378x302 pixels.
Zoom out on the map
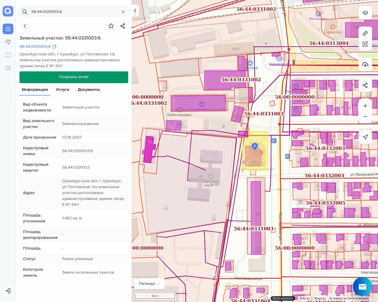pyautogui.click(x=365, y=116)
